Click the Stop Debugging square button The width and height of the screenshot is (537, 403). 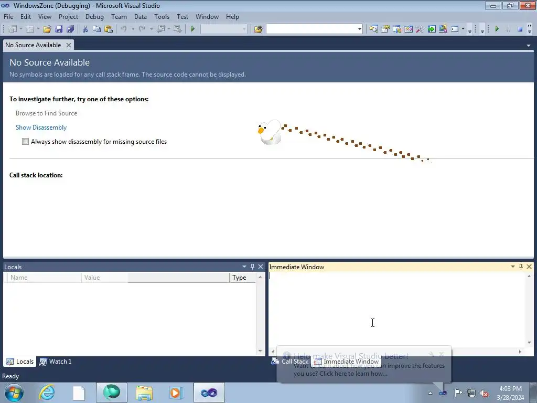(520, 29)
